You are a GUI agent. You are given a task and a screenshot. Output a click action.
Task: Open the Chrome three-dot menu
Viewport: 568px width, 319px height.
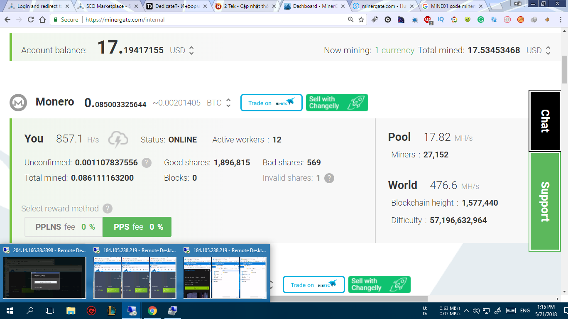click(560, 20)
